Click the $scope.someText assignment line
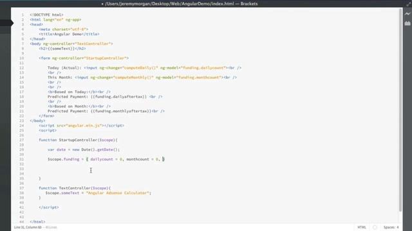The width and height of the screenshot is (412, 231). tap(98, 193)
